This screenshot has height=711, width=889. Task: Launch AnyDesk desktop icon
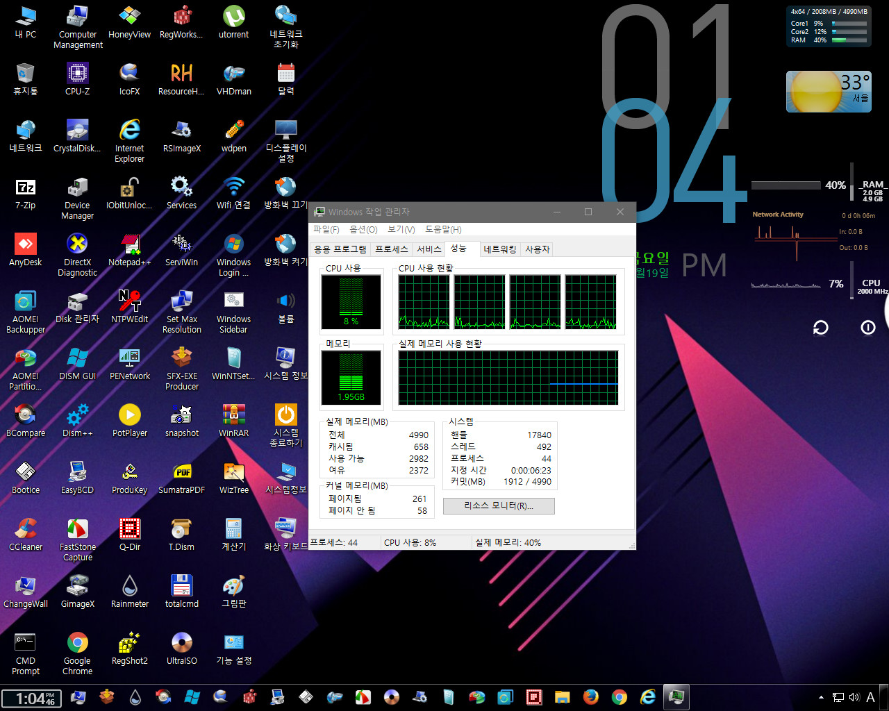(x=26, y=250)
